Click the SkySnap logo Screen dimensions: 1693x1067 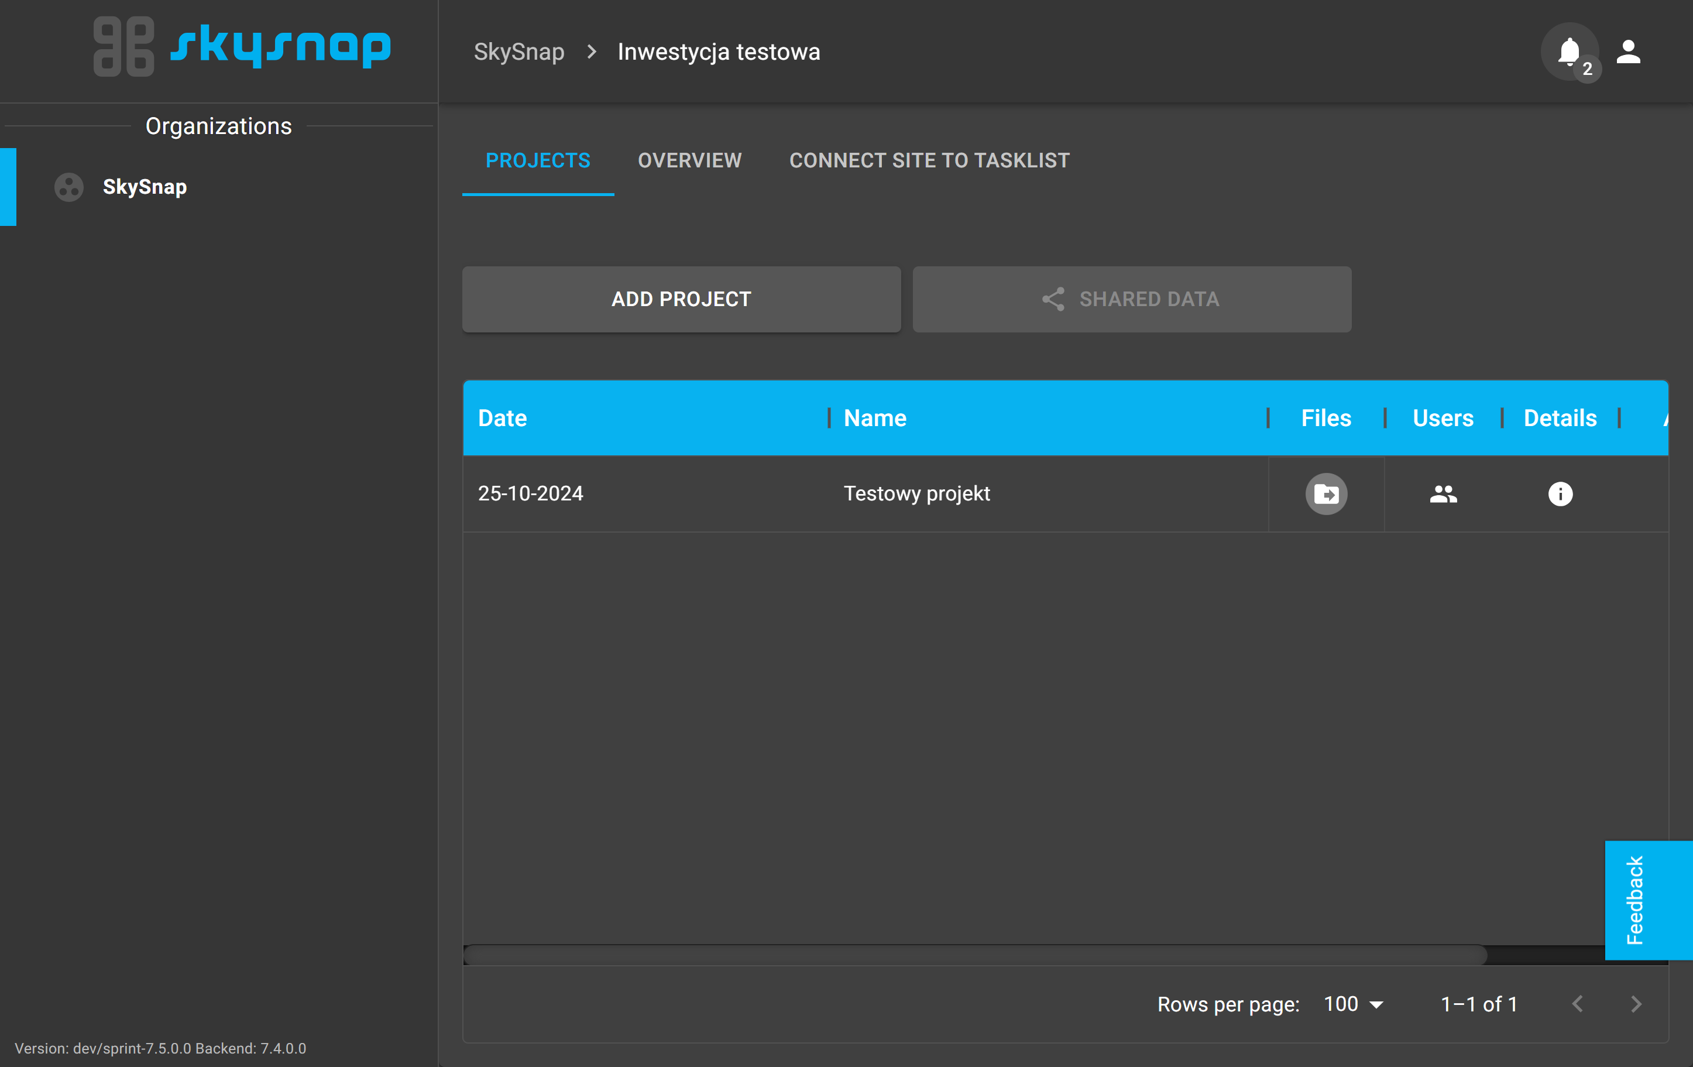(x=242, y=46)
